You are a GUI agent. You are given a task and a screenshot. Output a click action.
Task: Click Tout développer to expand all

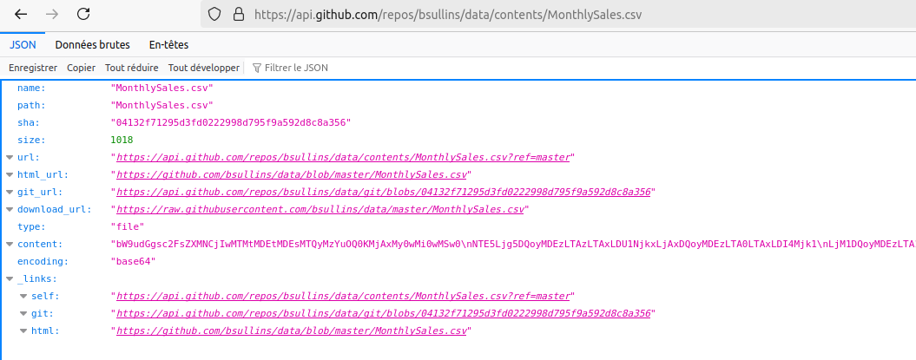coord(204,68)
